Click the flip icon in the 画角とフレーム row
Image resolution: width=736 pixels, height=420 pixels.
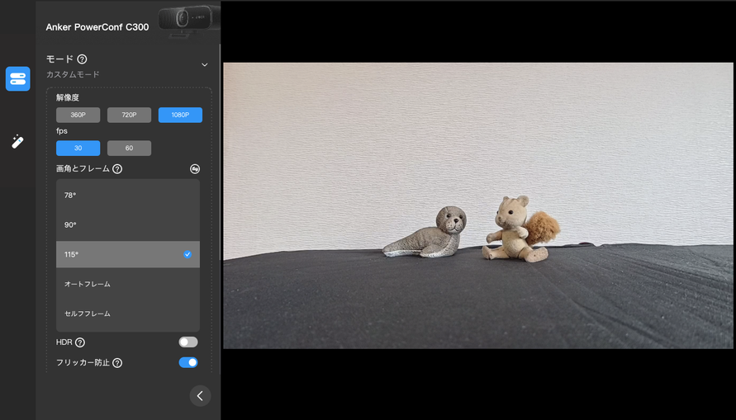[x=195, y=169]
